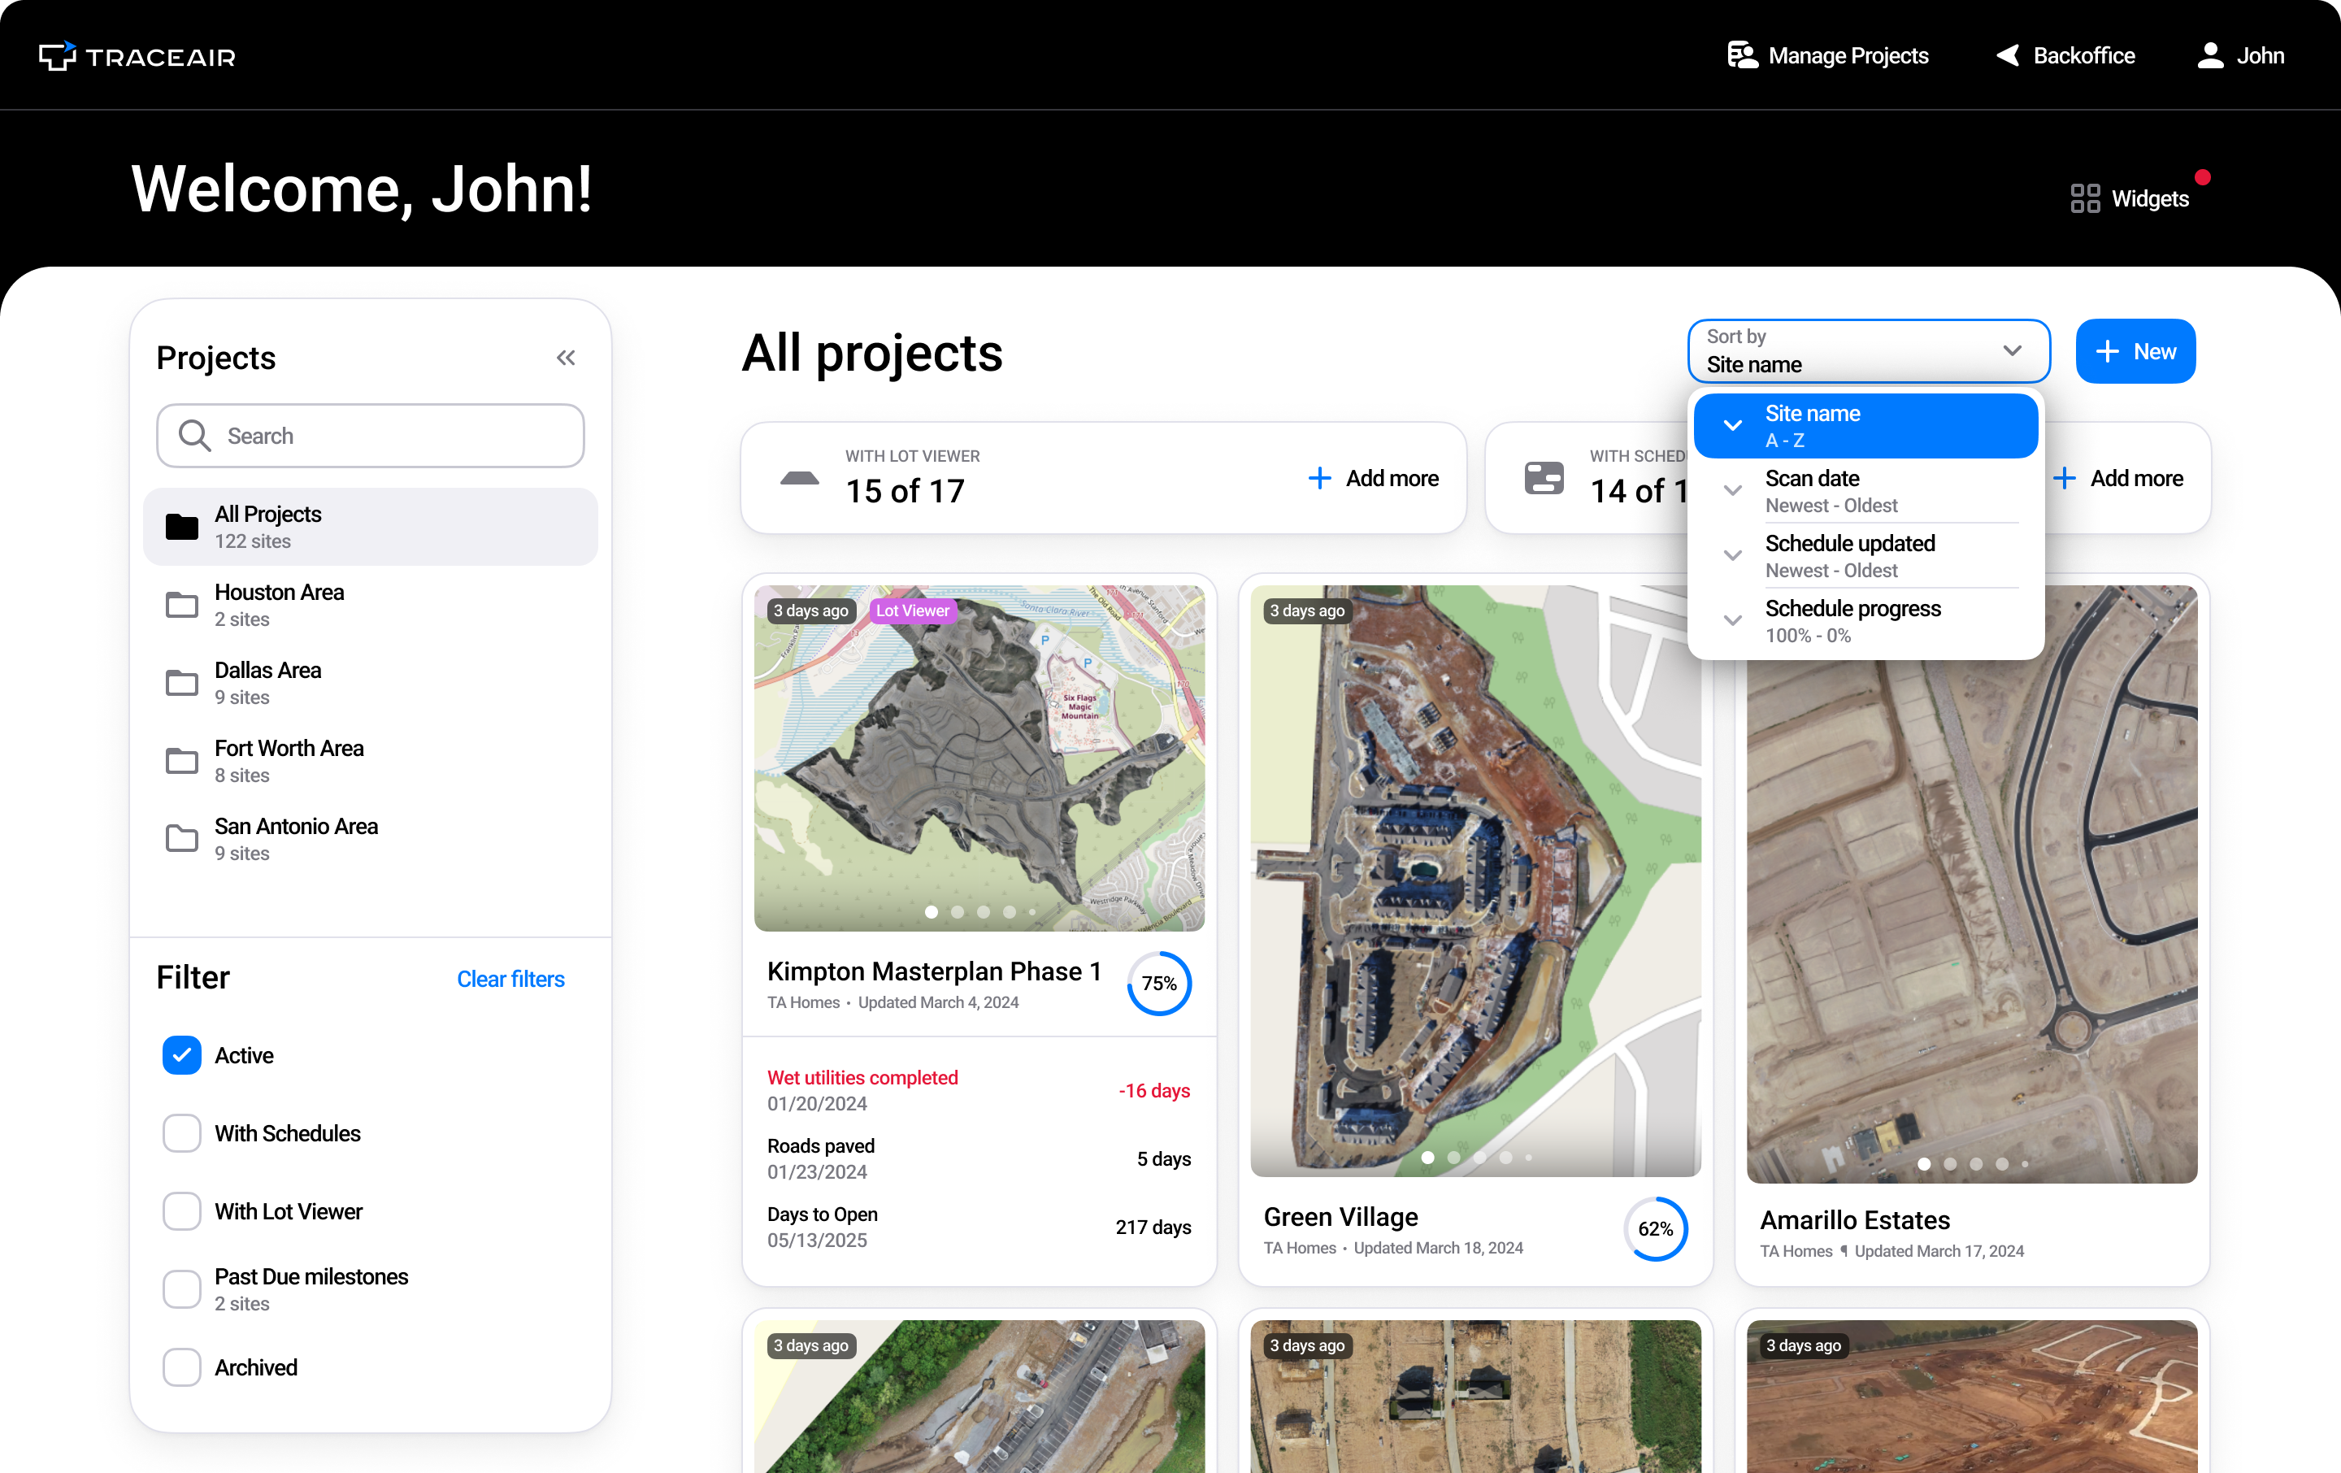Click the Manage Projects icon
This screenshot has height=1473, width=2341.
1742,55
